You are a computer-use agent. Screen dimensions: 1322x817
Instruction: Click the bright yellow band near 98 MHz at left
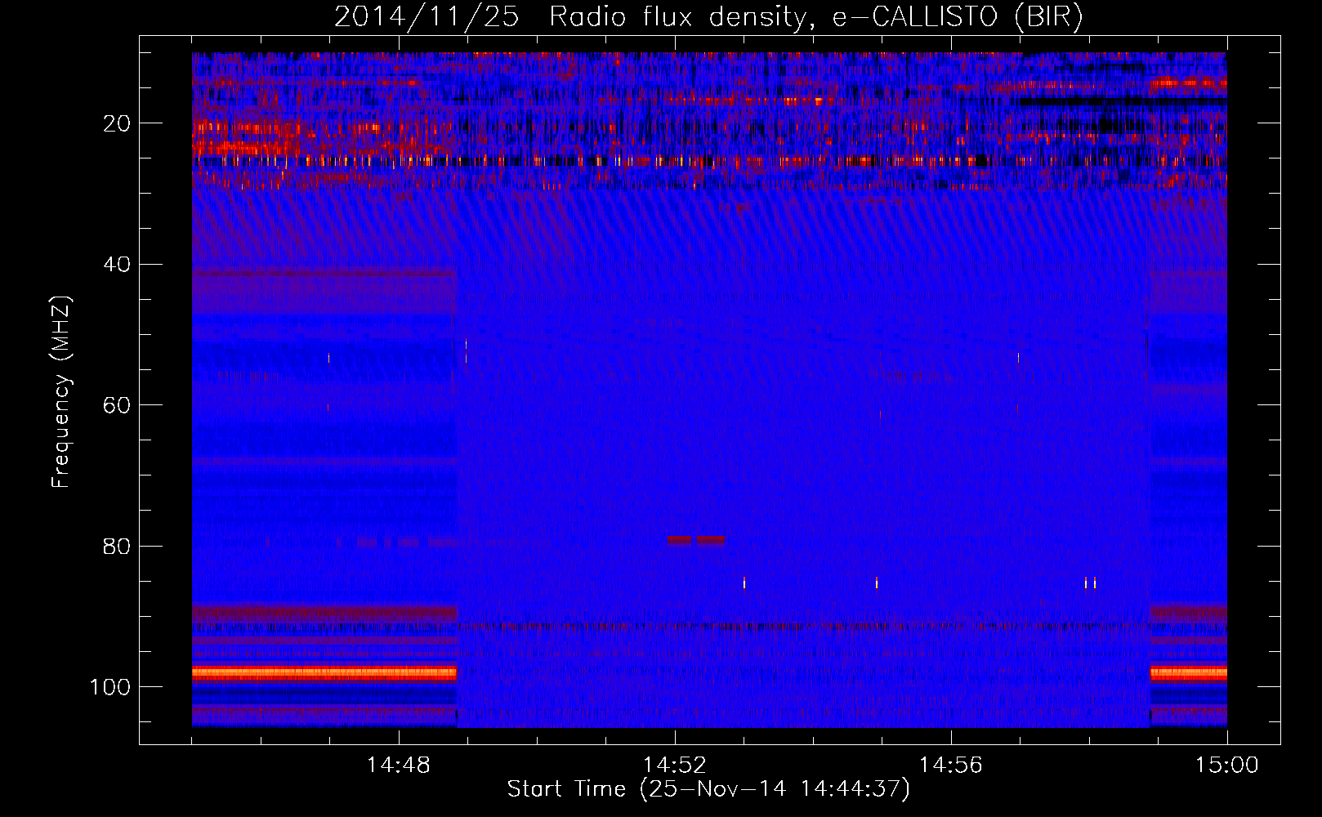click(x=324, y=673)
